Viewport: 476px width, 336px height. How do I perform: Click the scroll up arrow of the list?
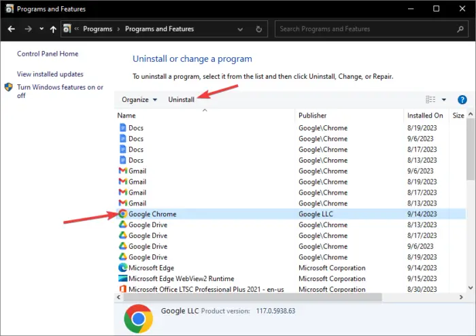471,114
